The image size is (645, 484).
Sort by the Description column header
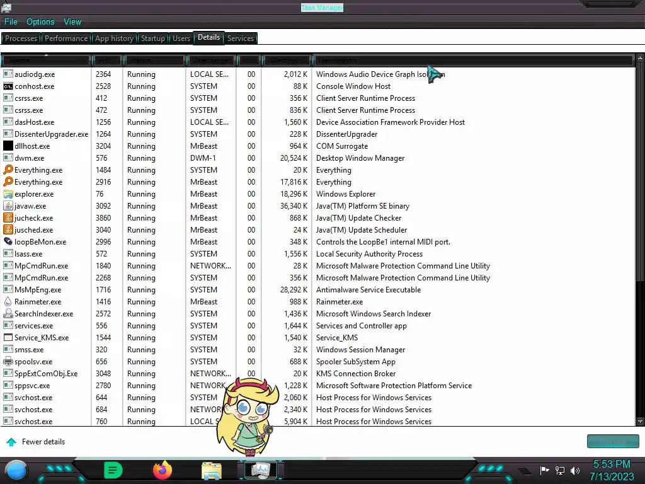pyautogui.click(x=473, y=60)
